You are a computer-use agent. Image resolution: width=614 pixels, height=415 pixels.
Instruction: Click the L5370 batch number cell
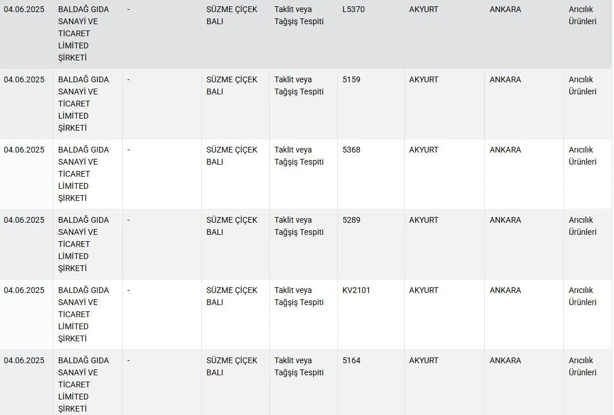353,9
